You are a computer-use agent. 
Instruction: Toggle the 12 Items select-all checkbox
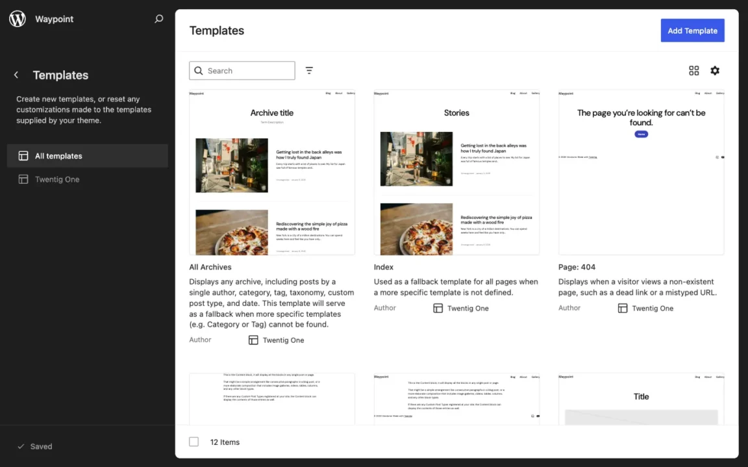pyautogui.click(x=193, y=442)
